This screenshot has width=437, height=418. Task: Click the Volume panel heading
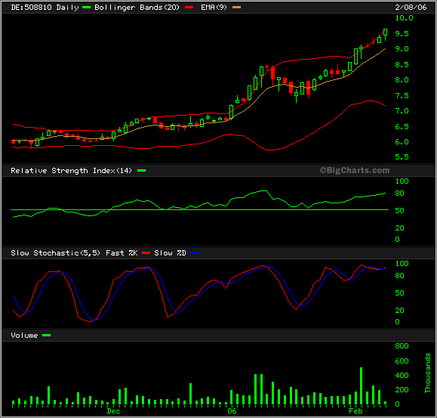24,335
